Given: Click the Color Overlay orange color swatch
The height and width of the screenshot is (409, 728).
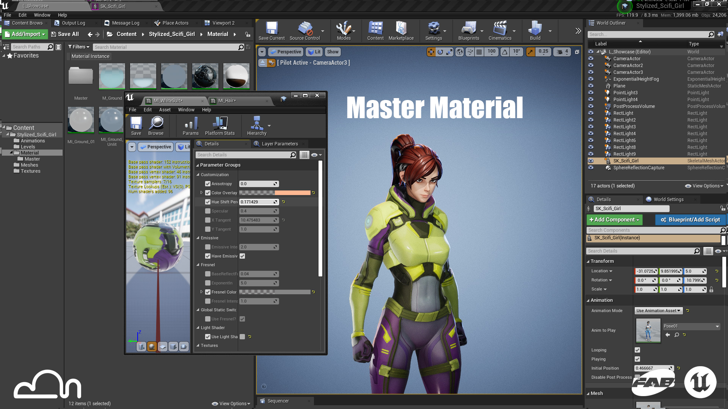Looking at the screenshot, I should click(x=293, y=193).
